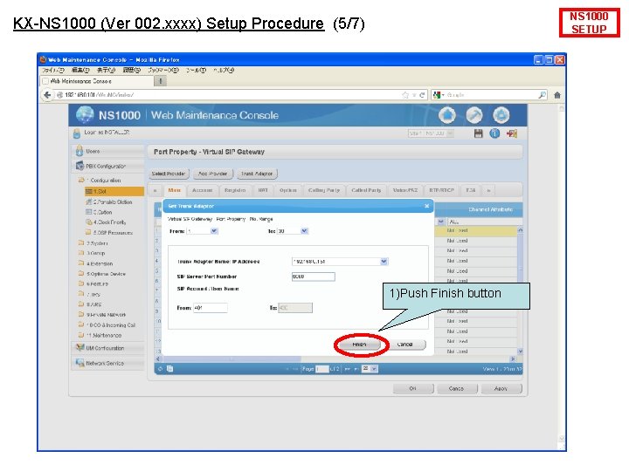Click the Home icon in the console header
The height and width of the screenshot is (471, 629).
(447, 115)
